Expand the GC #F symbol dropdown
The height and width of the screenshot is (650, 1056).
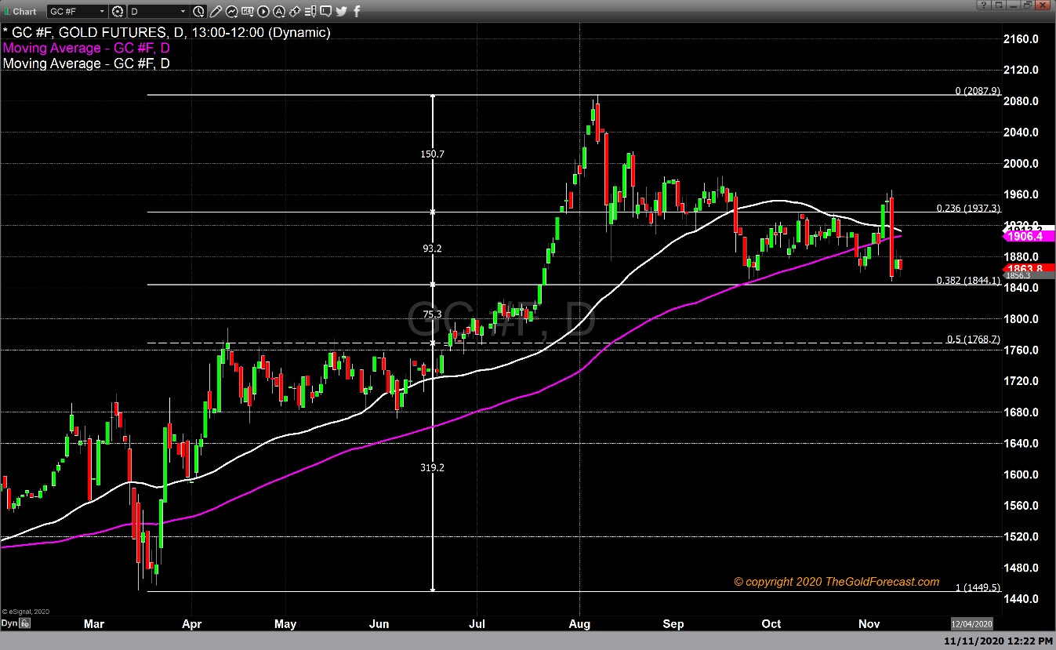click(101, 12)
